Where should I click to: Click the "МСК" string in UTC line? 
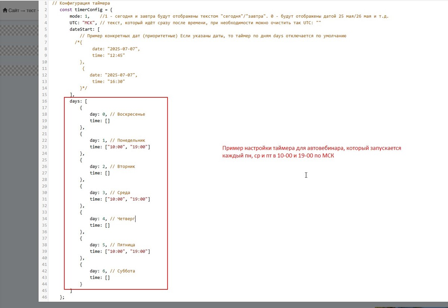(x=88, y=23)
